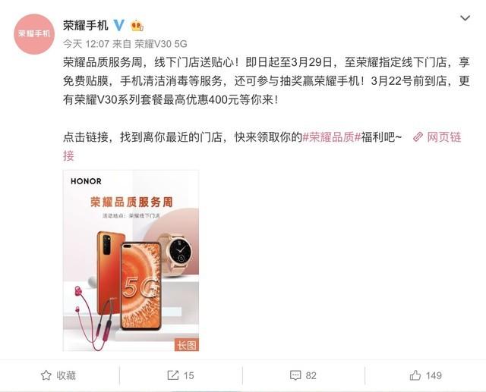Click the comment count 82
486x392 pixels.
(311, 375)
